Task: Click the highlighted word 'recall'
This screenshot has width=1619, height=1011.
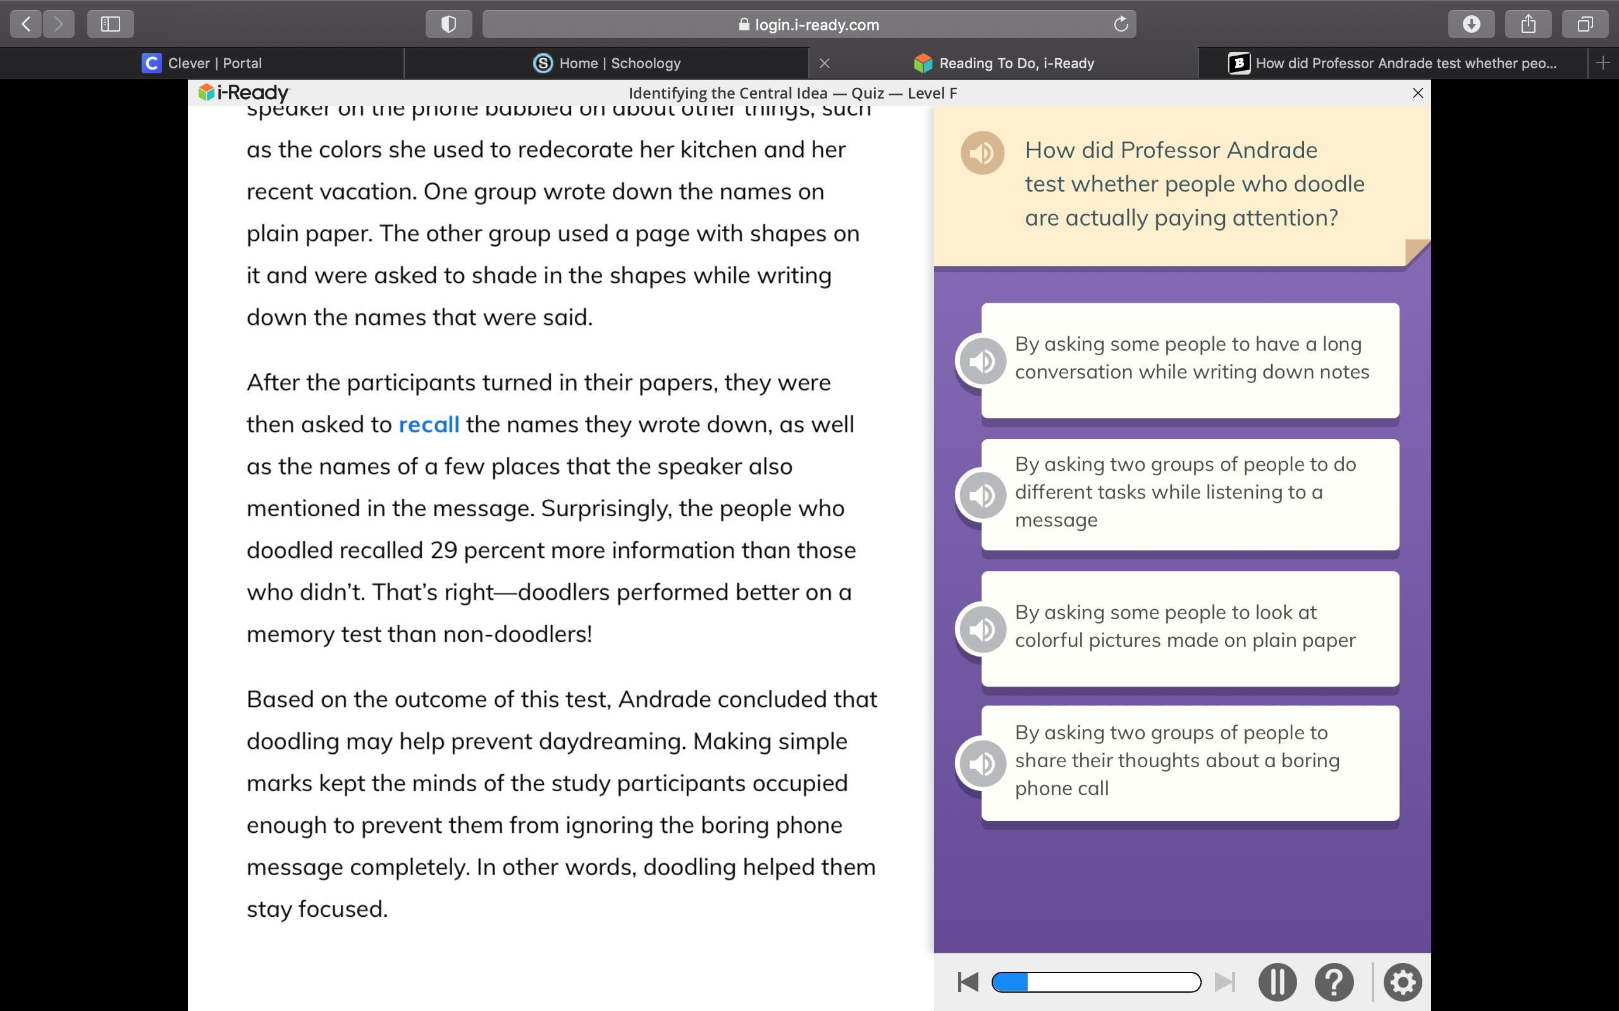Action: coord(428,425)
